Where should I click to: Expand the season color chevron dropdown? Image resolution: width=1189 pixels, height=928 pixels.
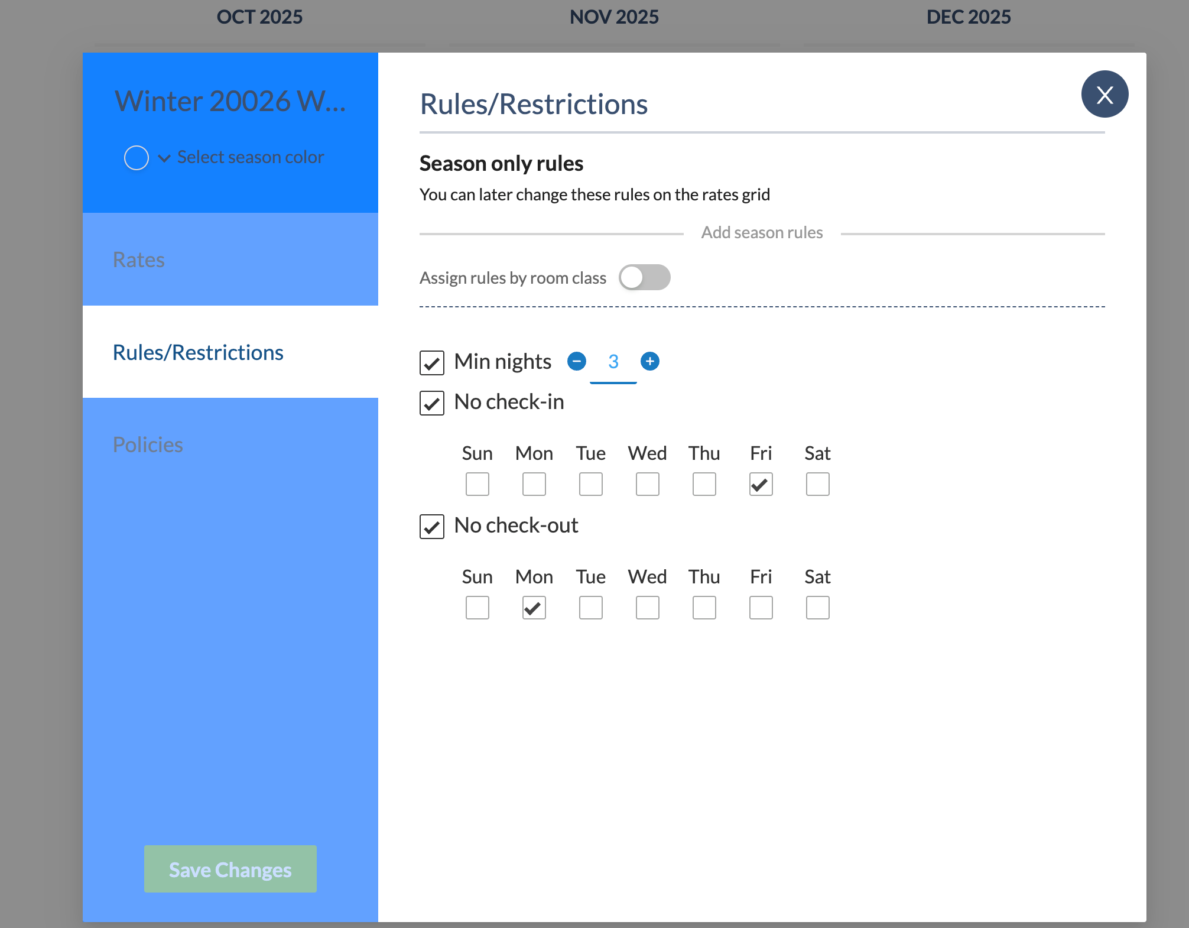164,158
